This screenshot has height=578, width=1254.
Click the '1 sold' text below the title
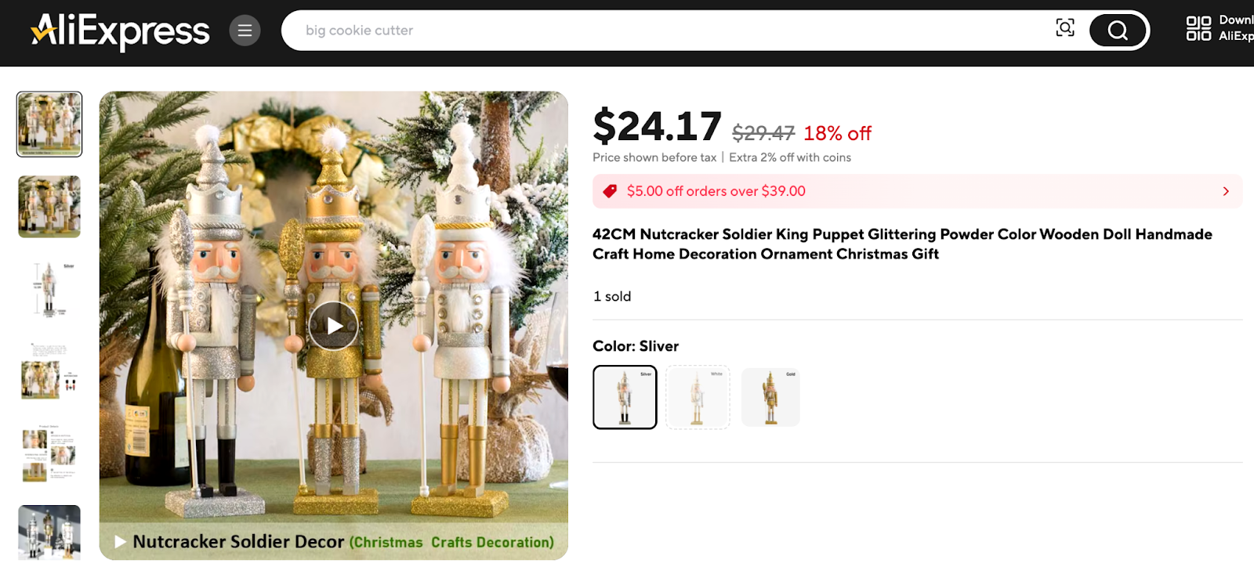coord(613,296)
